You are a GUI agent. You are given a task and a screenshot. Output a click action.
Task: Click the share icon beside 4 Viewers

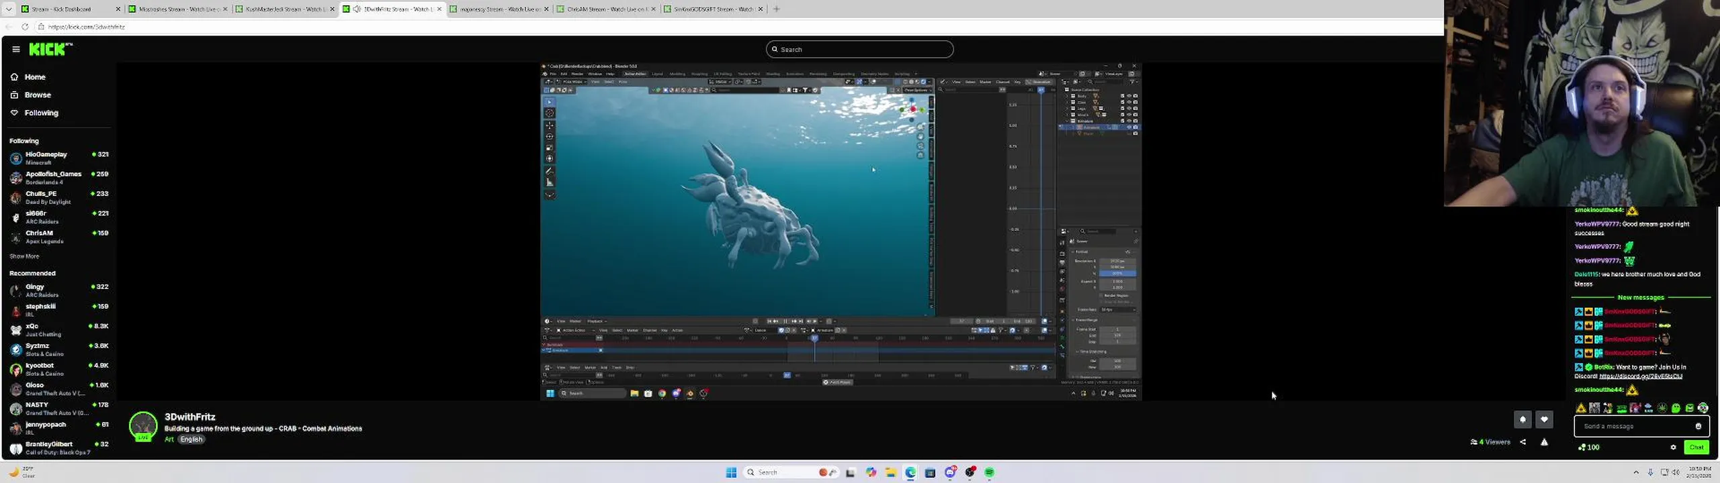coord(1523,442)
